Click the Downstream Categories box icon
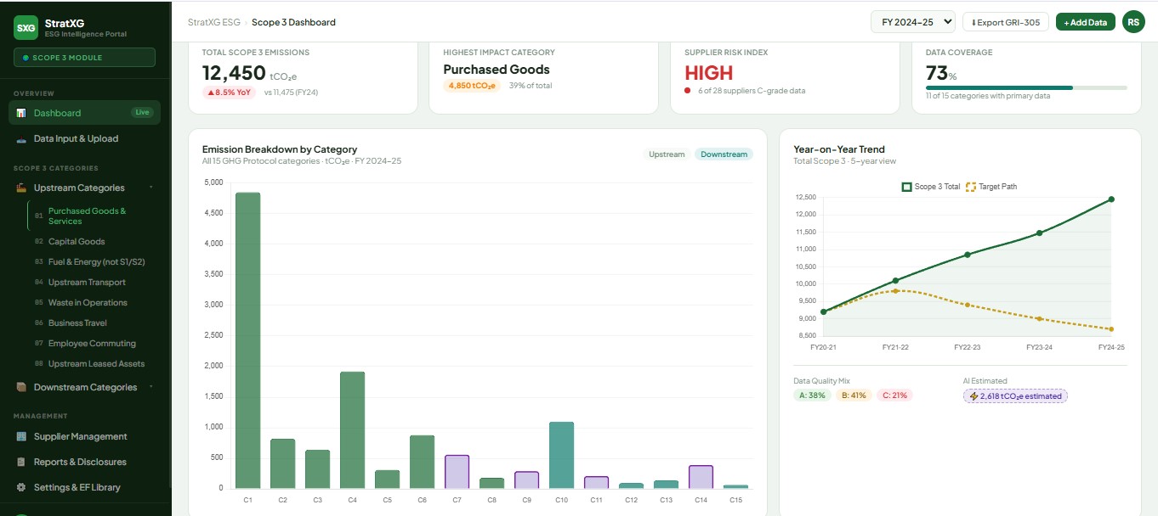Viewport: 1158px width, 516px height. [x=21, y=387]
